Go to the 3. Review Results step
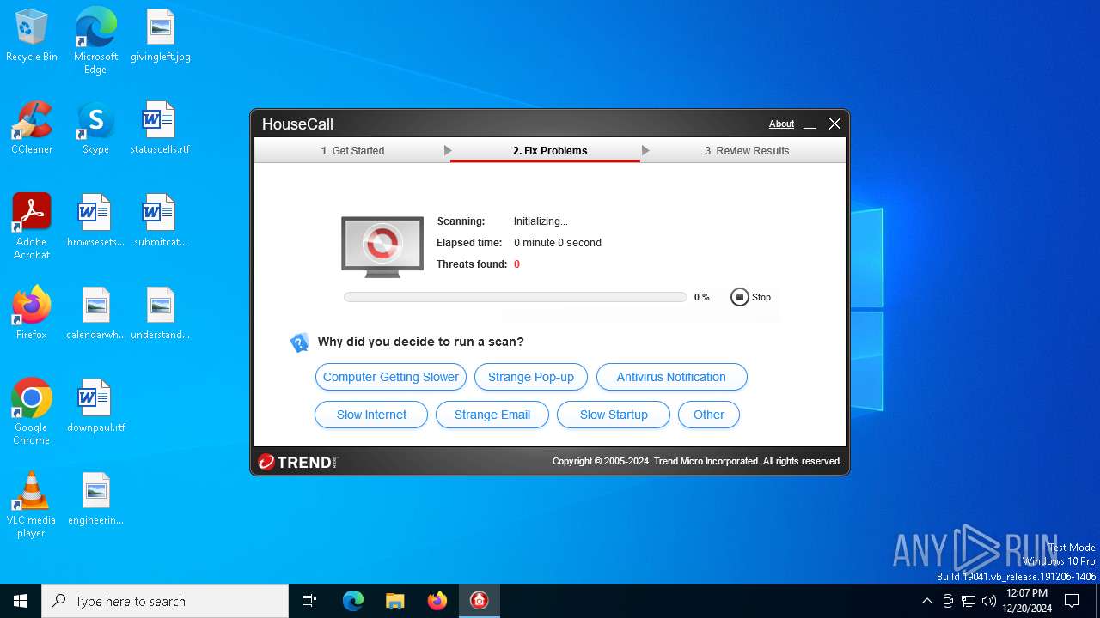Viewport: 1100px width, 618px height. pyautogui.click(x=747, y=151)
